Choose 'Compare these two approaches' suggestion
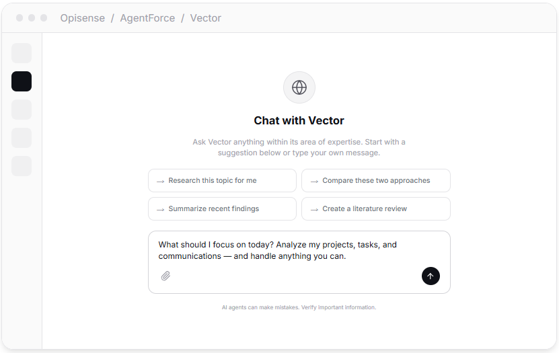 pyautogui.click(x=375, y=180)
